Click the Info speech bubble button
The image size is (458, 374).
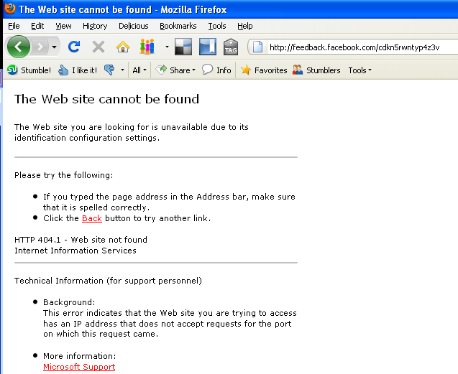[216, 70]
